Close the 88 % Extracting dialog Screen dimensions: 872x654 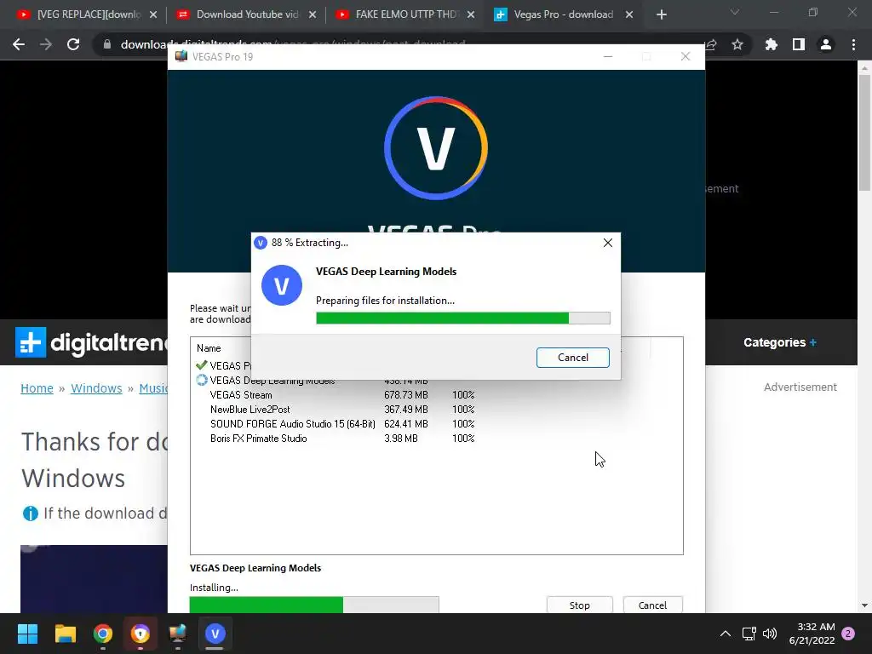pos(608,243)
